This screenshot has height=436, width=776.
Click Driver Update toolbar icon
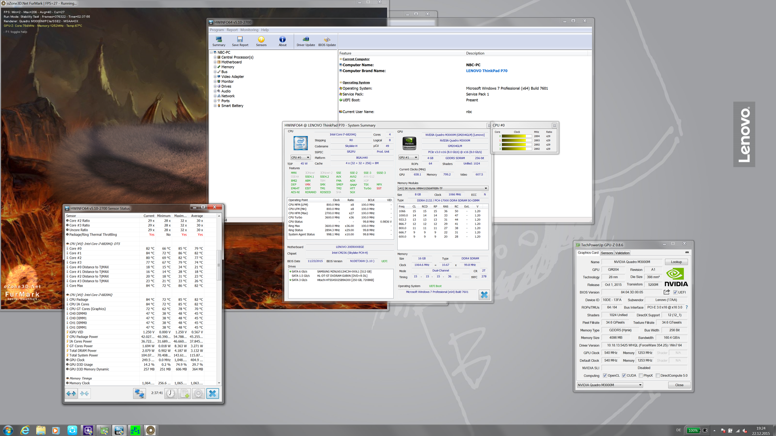(306, 41)
